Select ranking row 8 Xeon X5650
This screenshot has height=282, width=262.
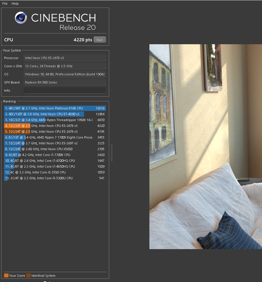(55, 149)
